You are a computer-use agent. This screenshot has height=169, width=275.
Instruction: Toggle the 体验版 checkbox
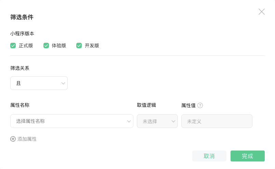pos(46,45)
